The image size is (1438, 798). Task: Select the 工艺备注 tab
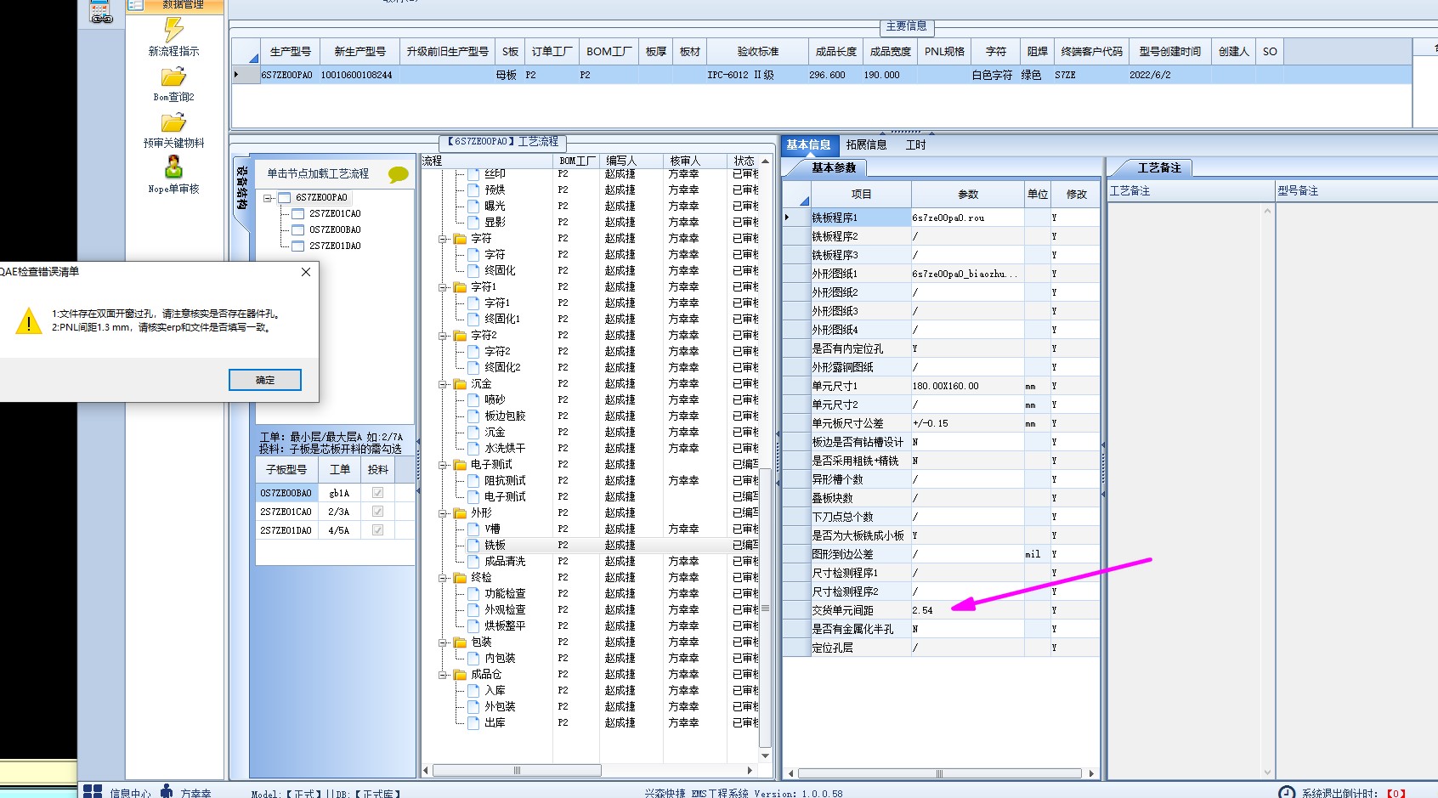pos(1159,168)
